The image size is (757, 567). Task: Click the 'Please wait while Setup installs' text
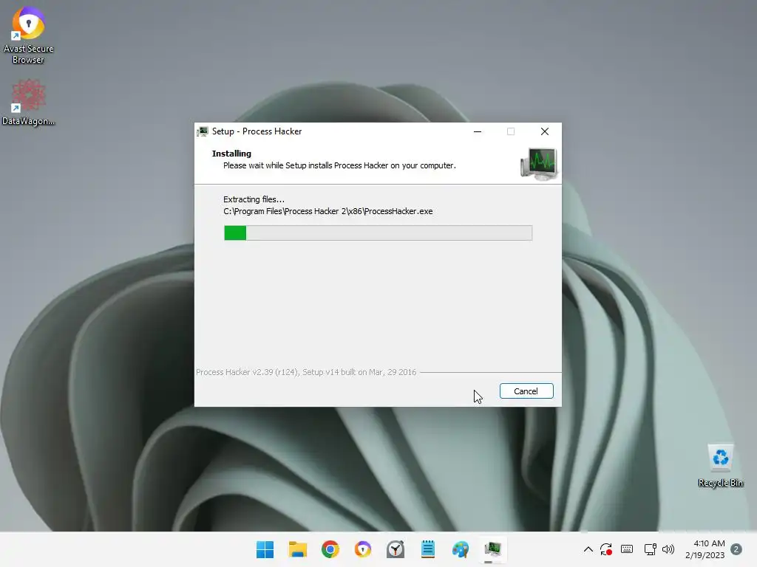click(339, 165)
